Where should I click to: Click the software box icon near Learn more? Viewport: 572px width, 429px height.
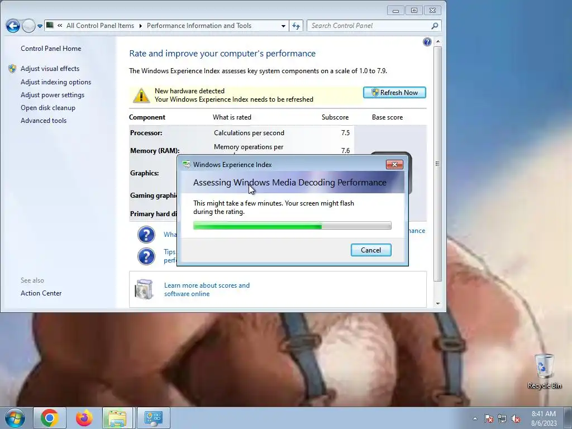click(x=144, y=289)
